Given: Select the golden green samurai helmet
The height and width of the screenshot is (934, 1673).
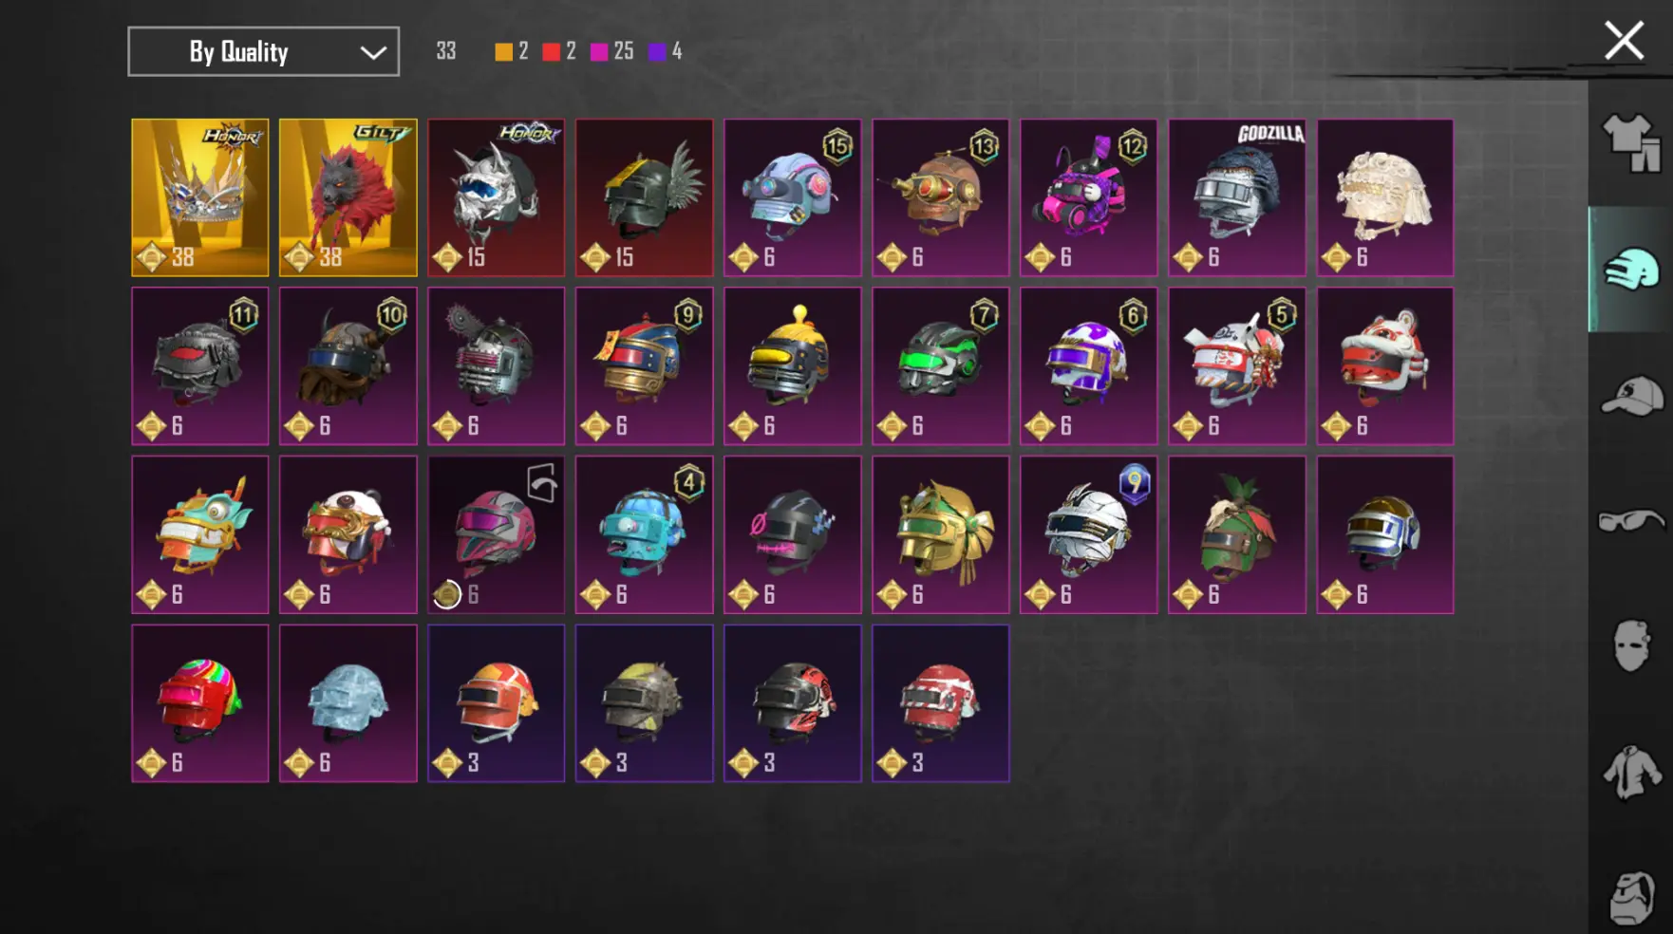Looking at the screenshot, I should [x=941, y=534].
